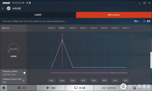Toggle the Voltage Control (mV) switch
Image resolution: width=152 pixels, height=91 pixels.
(24, 80)
